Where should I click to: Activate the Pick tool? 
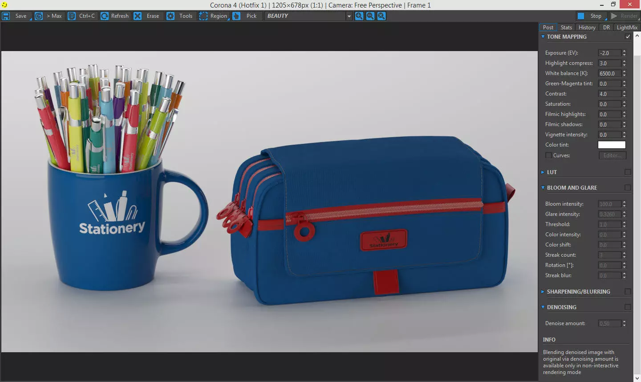click(x=247, y=16)
